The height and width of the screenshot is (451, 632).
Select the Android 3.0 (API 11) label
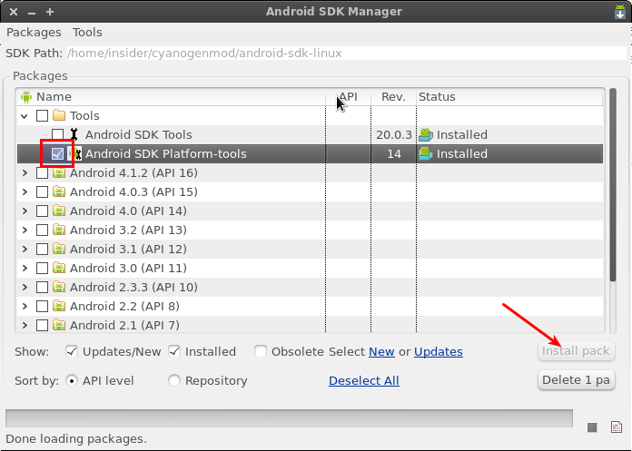[128, 269]
